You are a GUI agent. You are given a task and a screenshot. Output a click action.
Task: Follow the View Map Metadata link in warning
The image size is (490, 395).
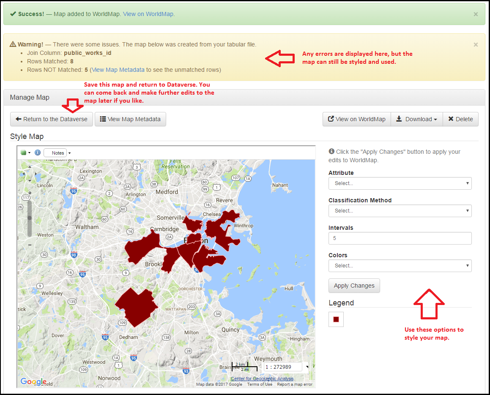coord(118,70)
